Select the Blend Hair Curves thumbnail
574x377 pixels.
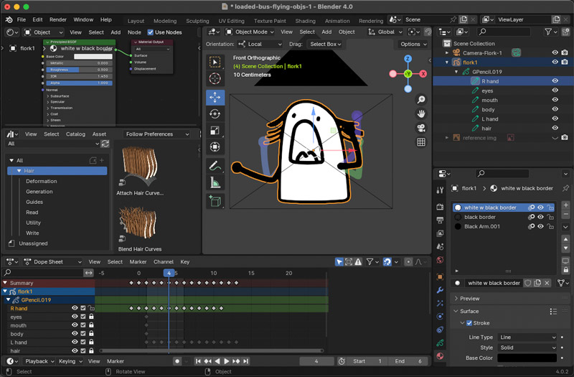(x=138, y=224)
